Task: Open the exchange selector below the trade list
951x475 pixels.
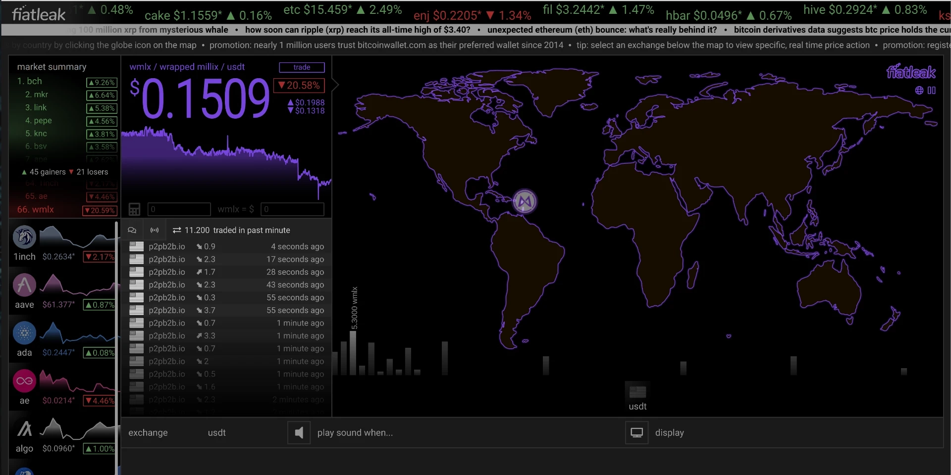Action: pos(148,433)
